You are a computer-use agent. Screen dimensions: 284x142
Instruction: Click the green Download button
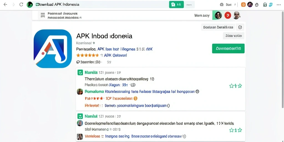[228, 48]
